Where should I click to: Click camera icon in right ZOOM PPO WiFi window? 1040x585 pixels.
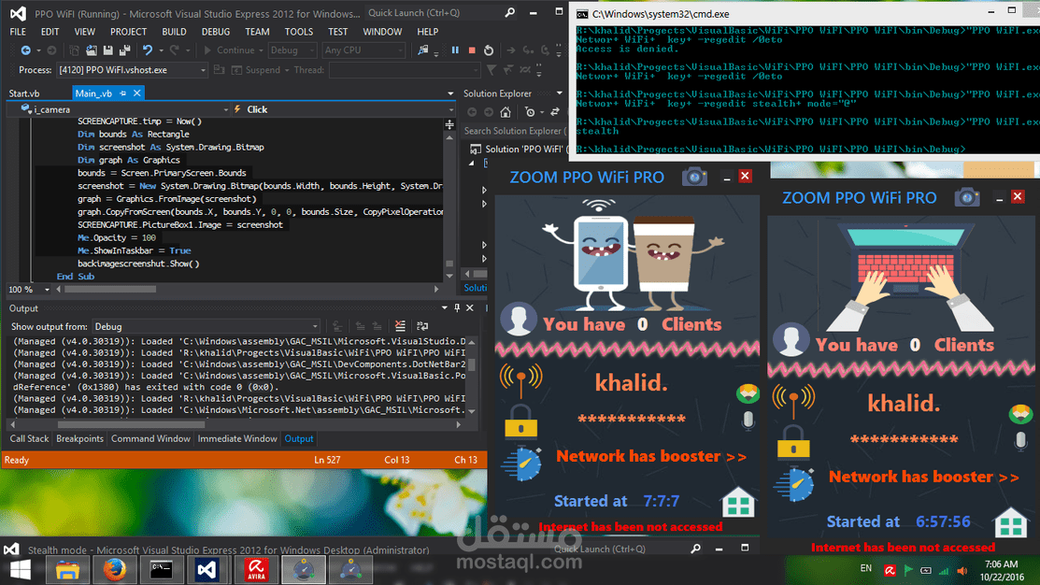click(967, 198)
